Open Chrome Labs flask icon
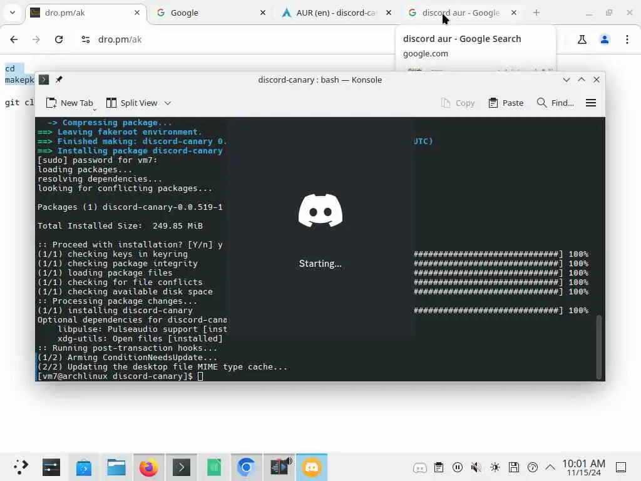Image resolution: width=641 pixels, height=481 pixels. (582, 39)
